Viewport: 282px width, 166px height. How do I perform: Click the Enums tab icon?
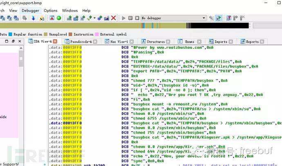(180, 41)
